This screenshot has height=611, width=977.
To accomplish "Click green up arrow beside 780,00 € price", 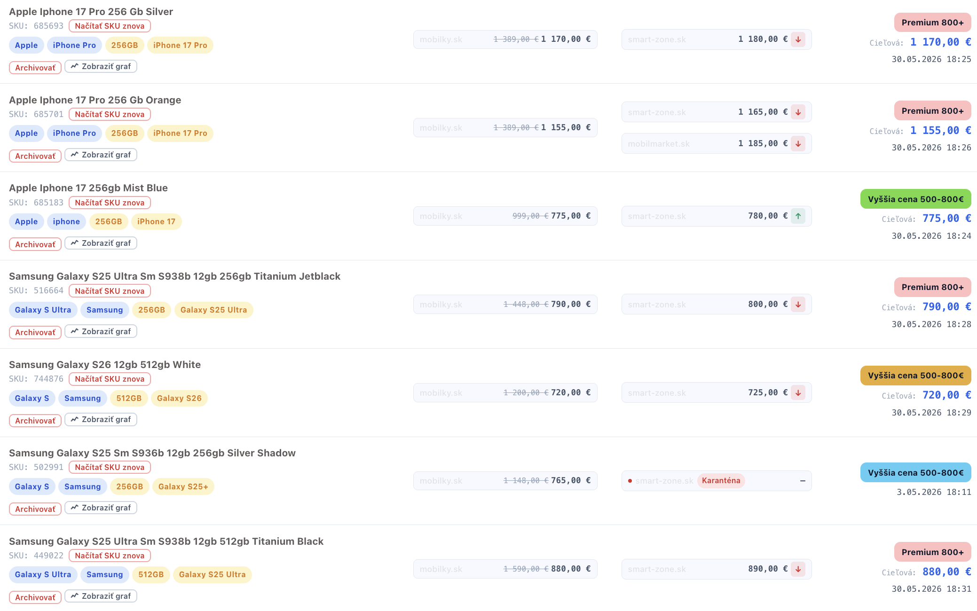I will point(798,216).
